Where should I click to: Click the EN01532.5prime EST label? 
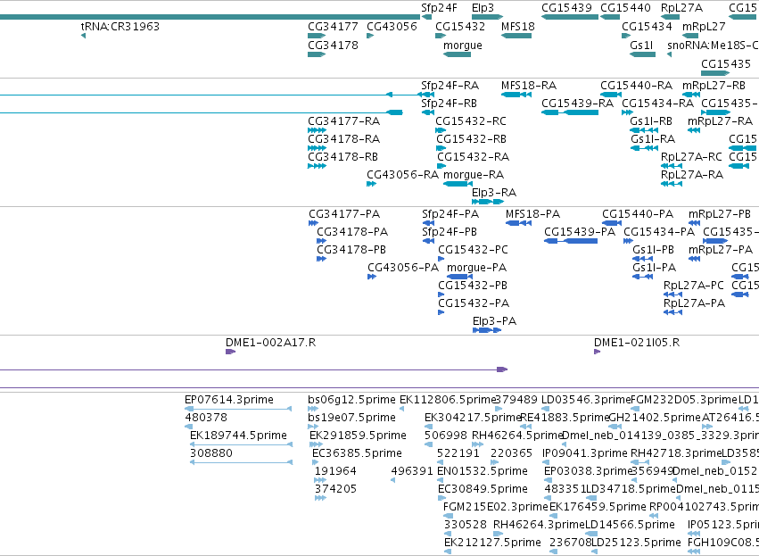coord(483,471)
